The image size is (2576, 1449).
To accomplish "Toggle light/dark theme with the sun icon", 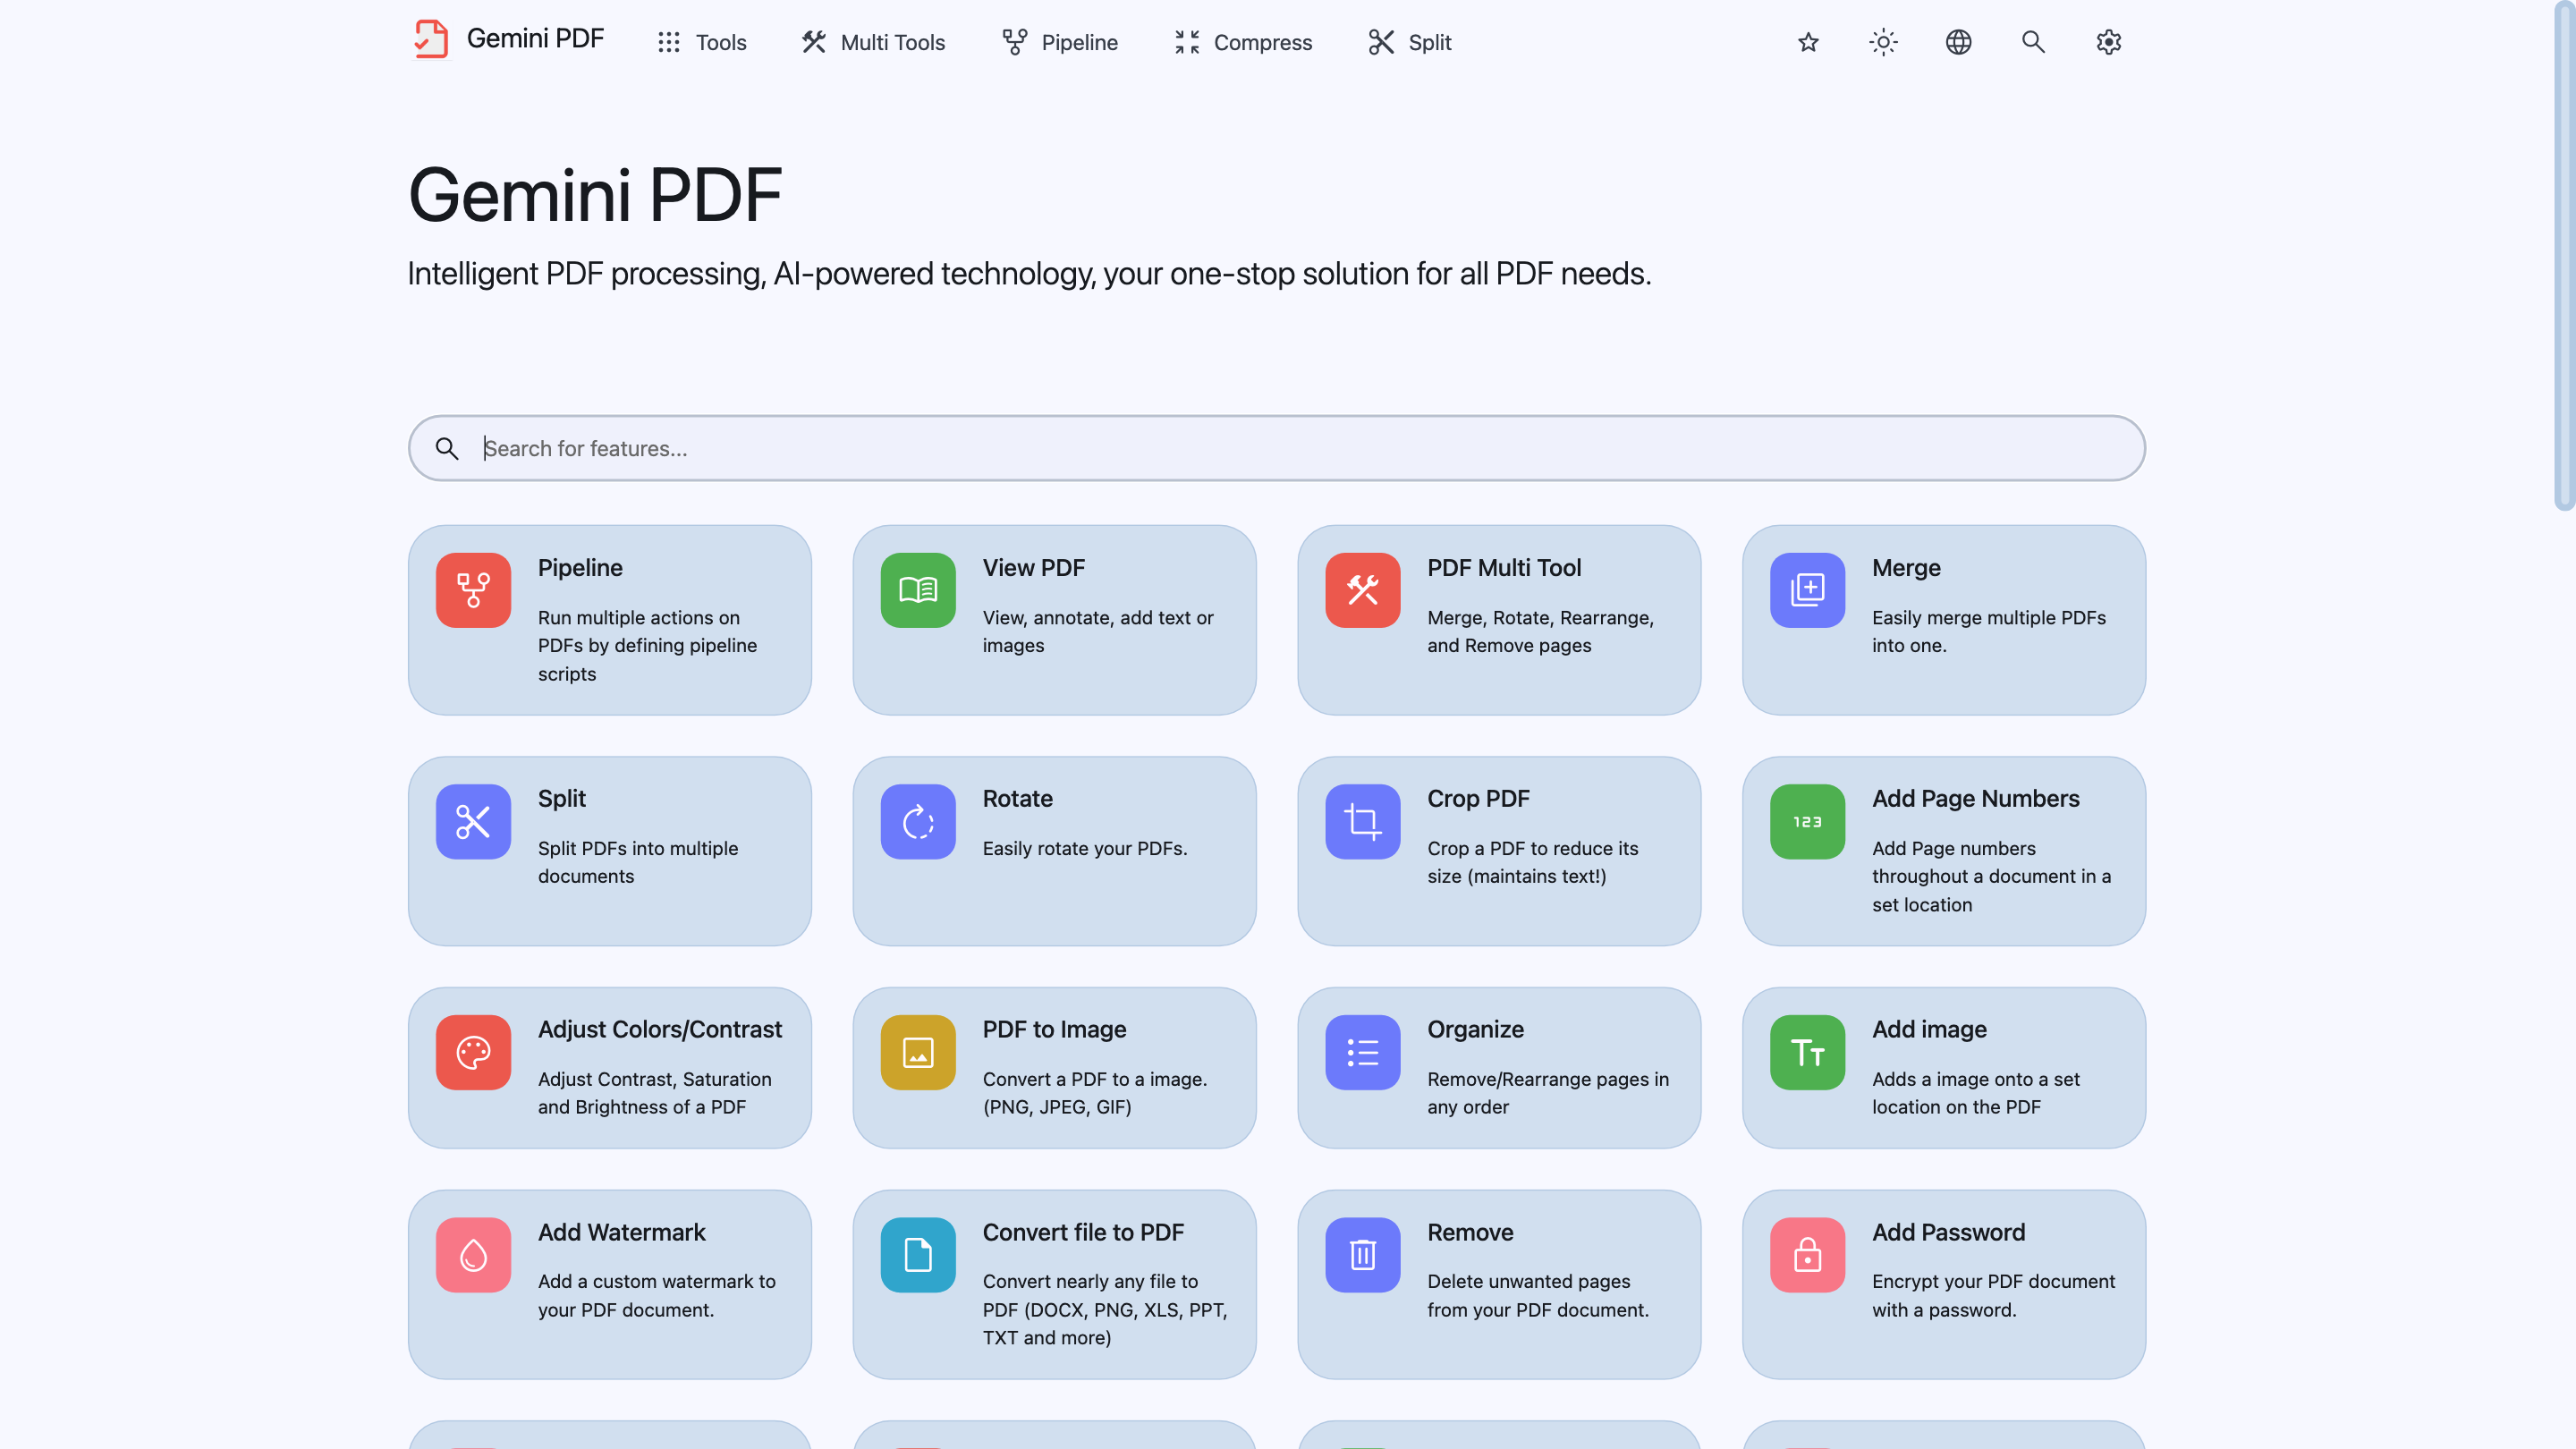I will [x=1882, y=42].
